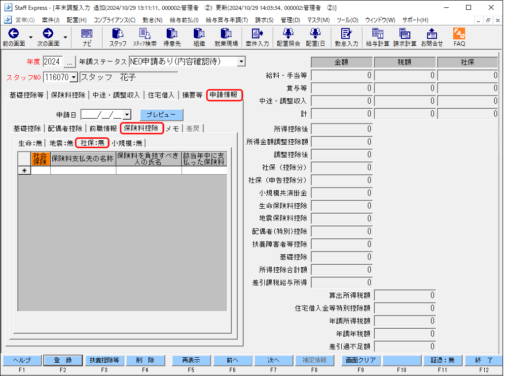Open the スタッフ staff icon
The width and height of the screenshot is (505, 376).
(118, 37)
